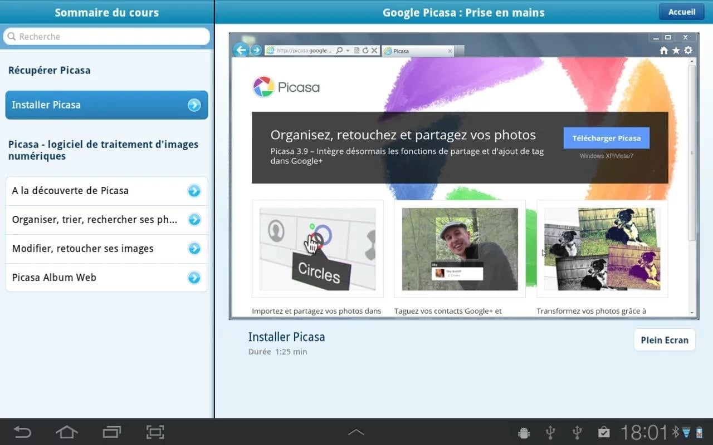Tap the screenshot capture icon
This screenshot has width=713, height=445.
(x=155, y=432)
